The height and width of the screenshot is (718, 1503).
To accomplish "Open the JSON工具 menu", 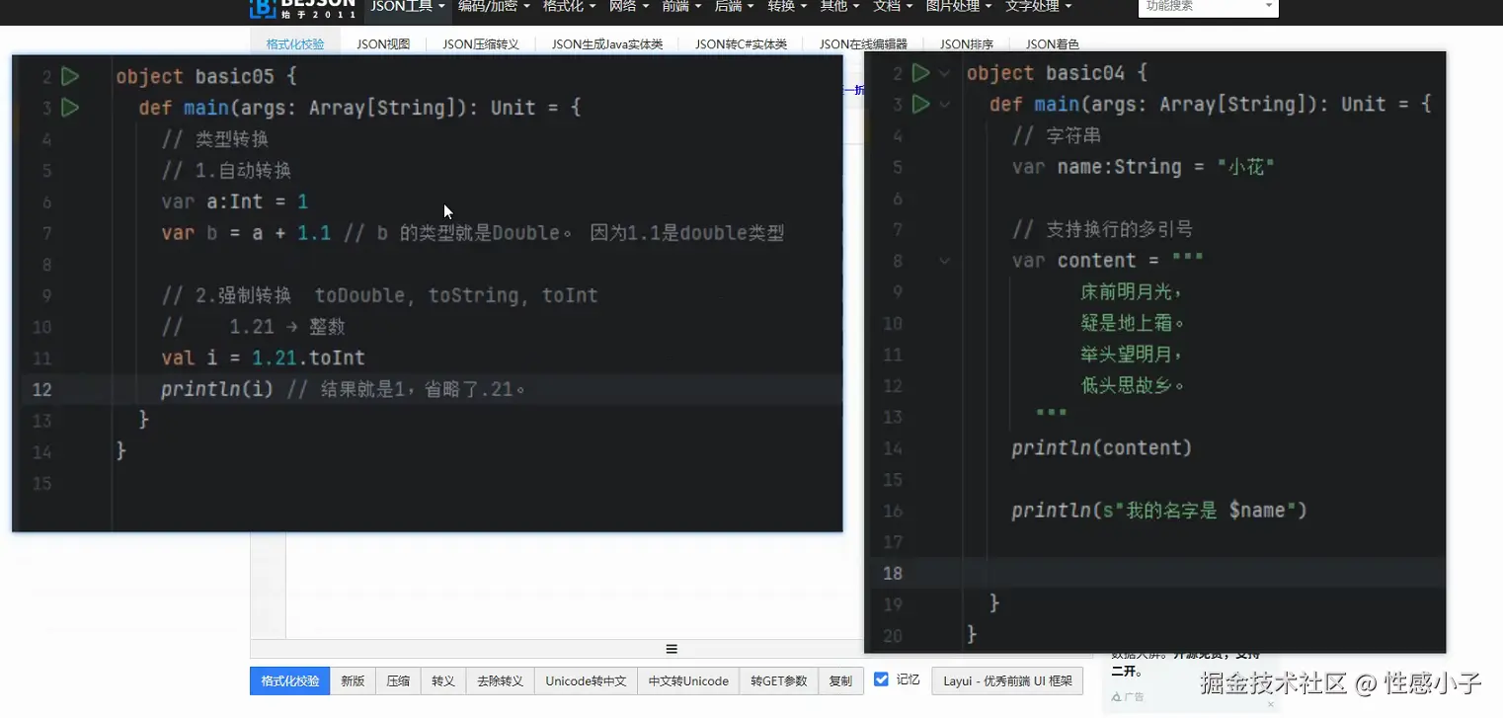I will coord(407,5).
